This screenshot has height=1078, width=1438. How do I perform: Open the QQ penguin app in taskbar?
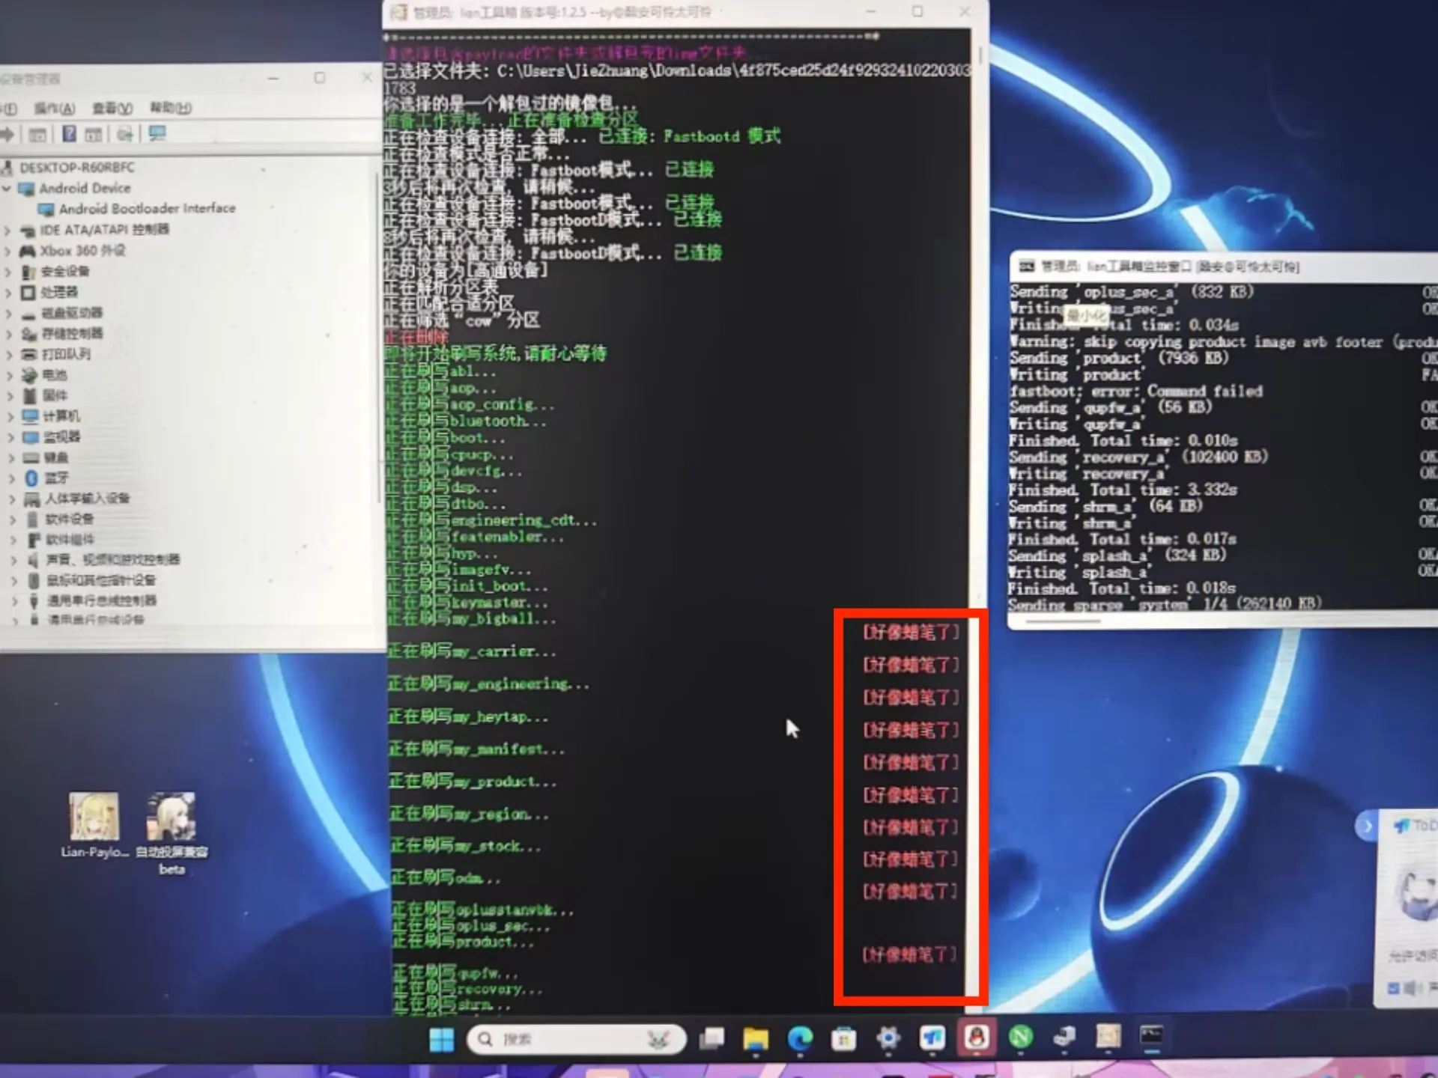977,1038
